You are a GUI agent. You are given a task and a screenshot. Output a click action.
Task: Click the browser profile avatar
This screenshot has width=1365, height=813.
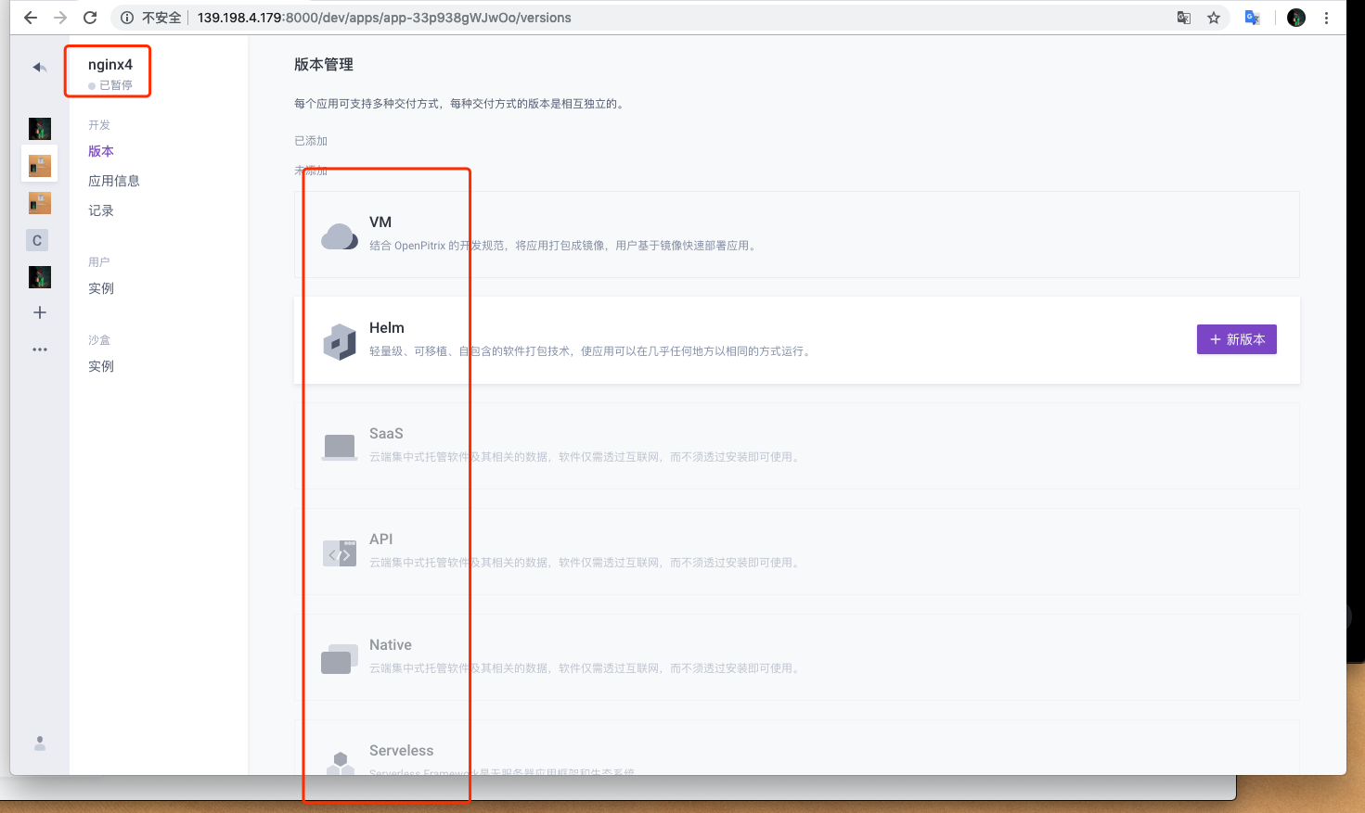click(x=1295, y=17)
